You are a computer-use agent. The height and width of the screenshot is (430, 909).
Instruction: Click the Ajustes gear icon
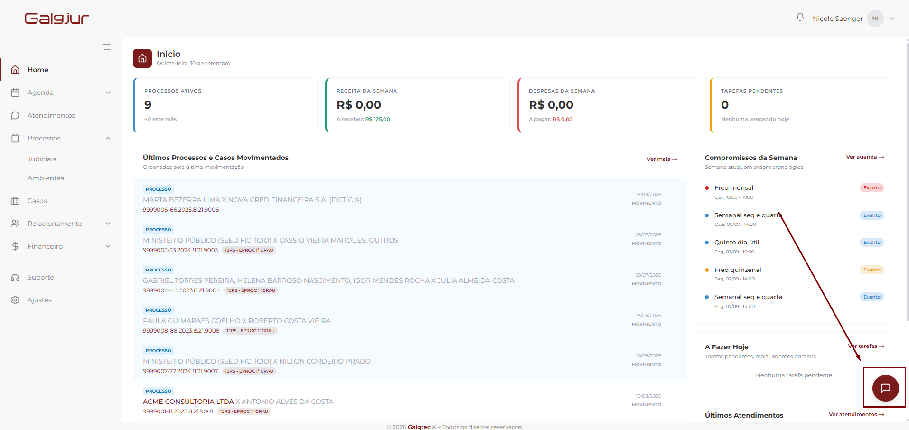[x=15, y=300]
